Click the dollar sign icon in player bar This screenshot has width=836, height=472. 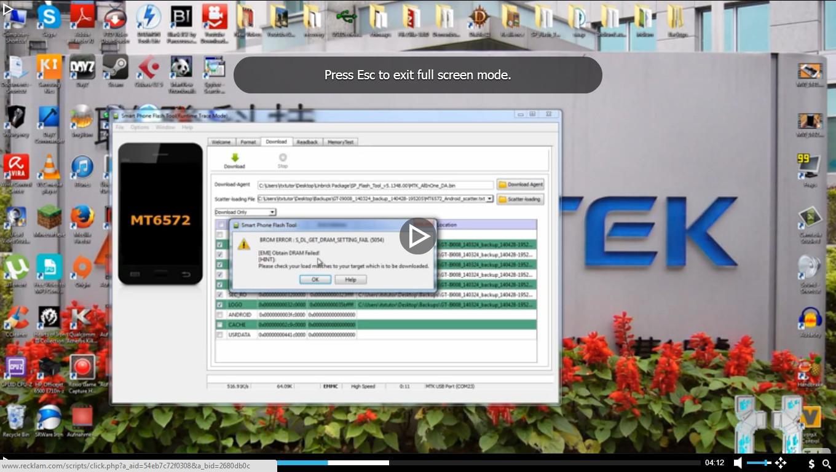pyautogui.click(x=811, y=463)
